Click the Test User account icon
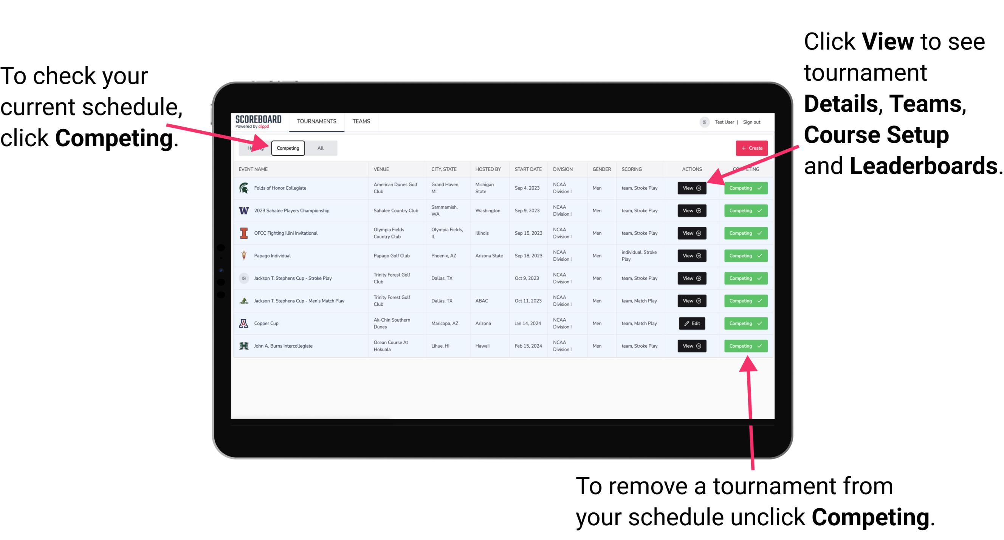Viewport: 1004px width, 540px height. [702, 122]
